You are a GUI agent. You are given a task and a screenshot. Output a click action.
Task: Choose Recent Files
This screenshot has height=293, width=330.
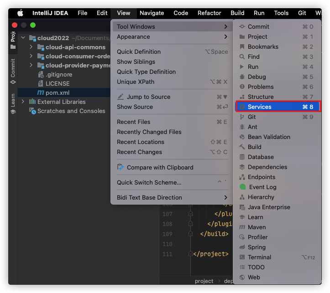pos(173,122)
